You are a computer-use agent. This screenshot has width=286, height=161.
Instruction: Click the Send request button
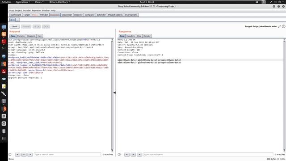[15, 26]
